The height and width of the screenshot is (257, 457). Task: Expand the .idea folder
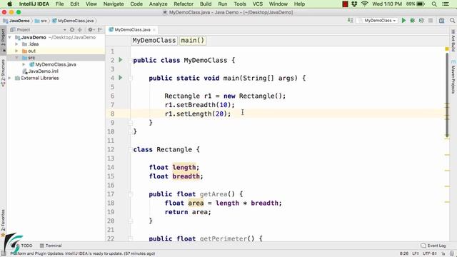tap(16, 44)
